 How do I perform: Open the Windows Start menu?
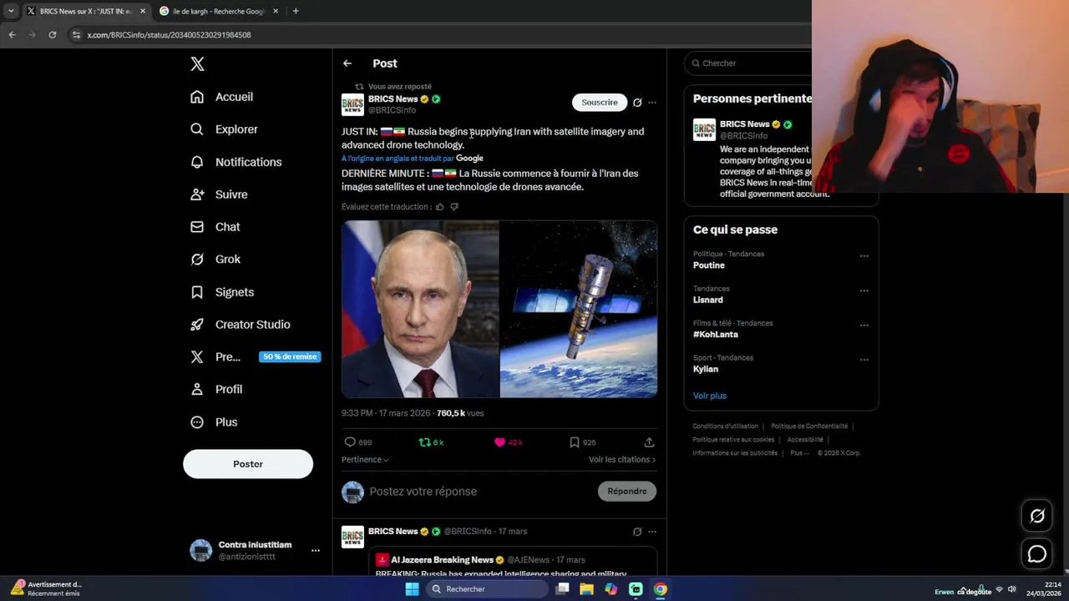click(412, 589)
